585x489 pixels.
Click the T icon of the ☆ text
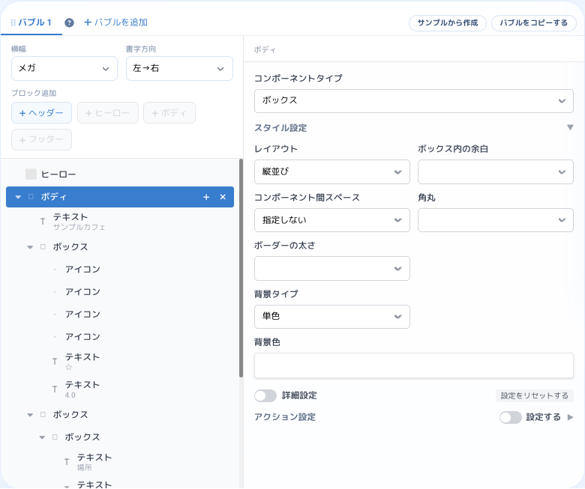[x=55, y=361]
